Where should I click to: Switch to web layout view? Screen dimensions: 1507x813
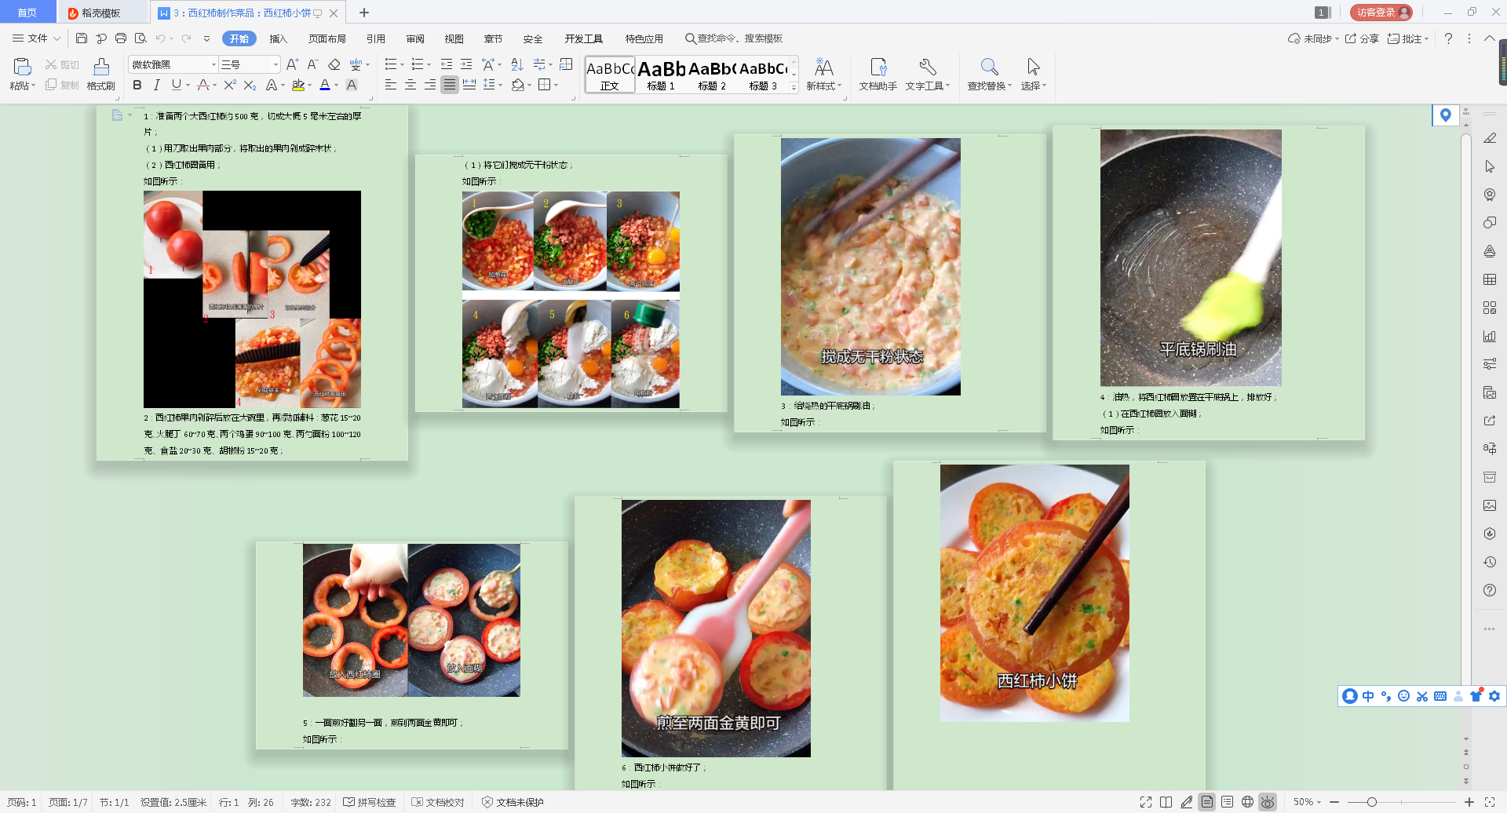1247,802
